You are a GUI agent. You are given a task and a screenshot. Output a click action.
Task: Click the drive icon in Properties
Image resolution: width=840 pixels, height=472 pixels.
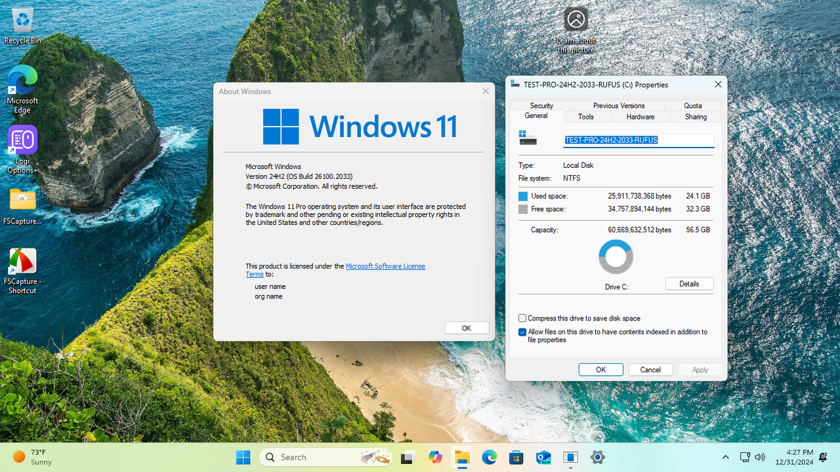click(x=528, y=138)
